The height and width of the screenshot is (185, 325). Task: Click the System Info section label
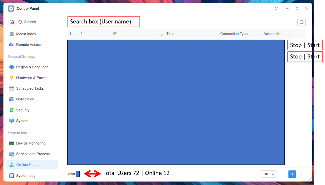click(x=17, y=133)
